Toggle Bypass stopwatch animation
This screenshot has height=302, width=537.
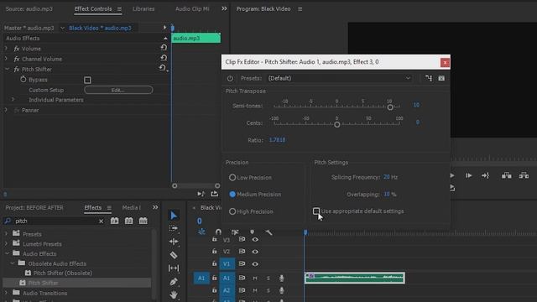pyautogui.click(x=23, y=79)
